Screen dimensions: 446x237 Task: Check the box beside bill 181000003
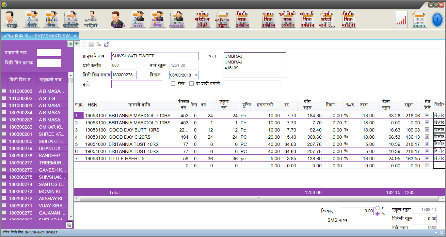(x=4, y=91)
